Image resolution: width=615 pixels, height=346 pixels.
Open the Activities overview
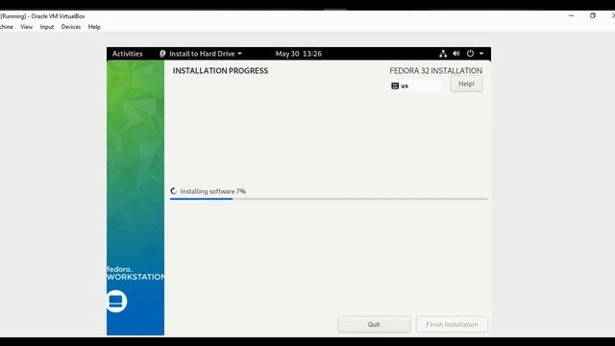click(127, 54)
